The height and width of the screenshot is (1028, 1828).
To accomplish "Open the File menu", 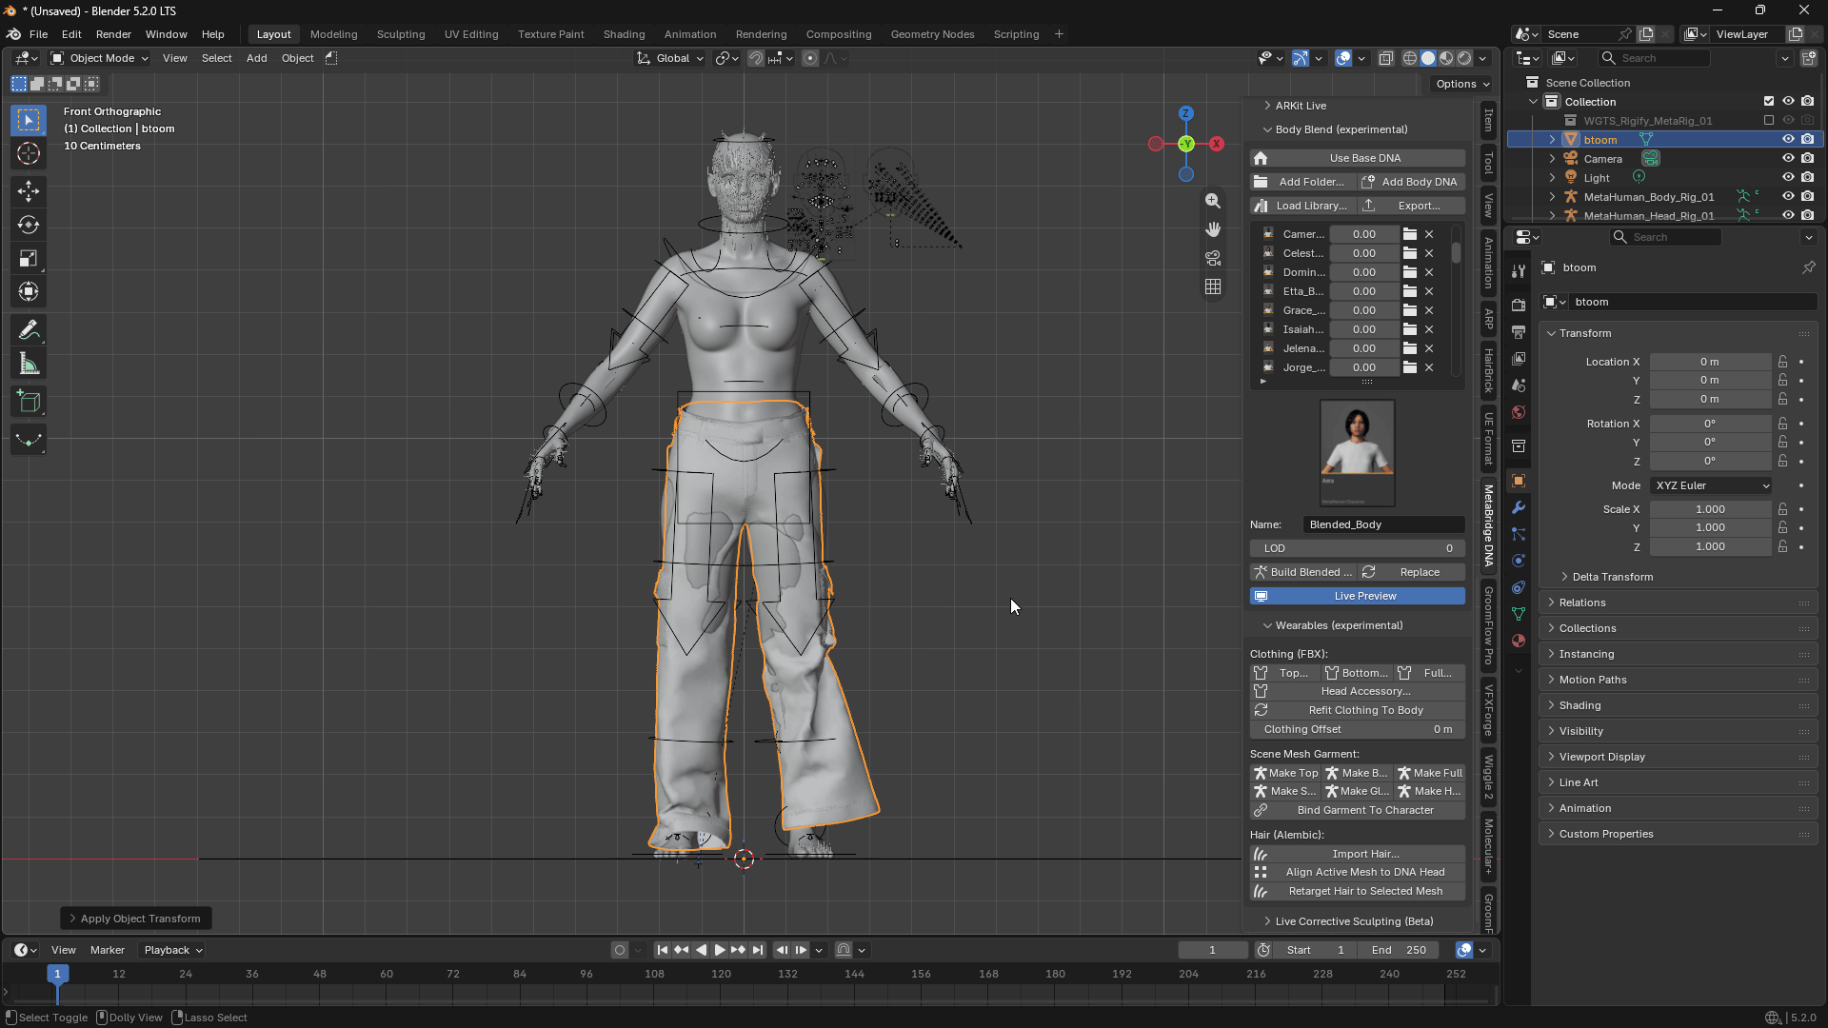I will click(x=38, y=34).
